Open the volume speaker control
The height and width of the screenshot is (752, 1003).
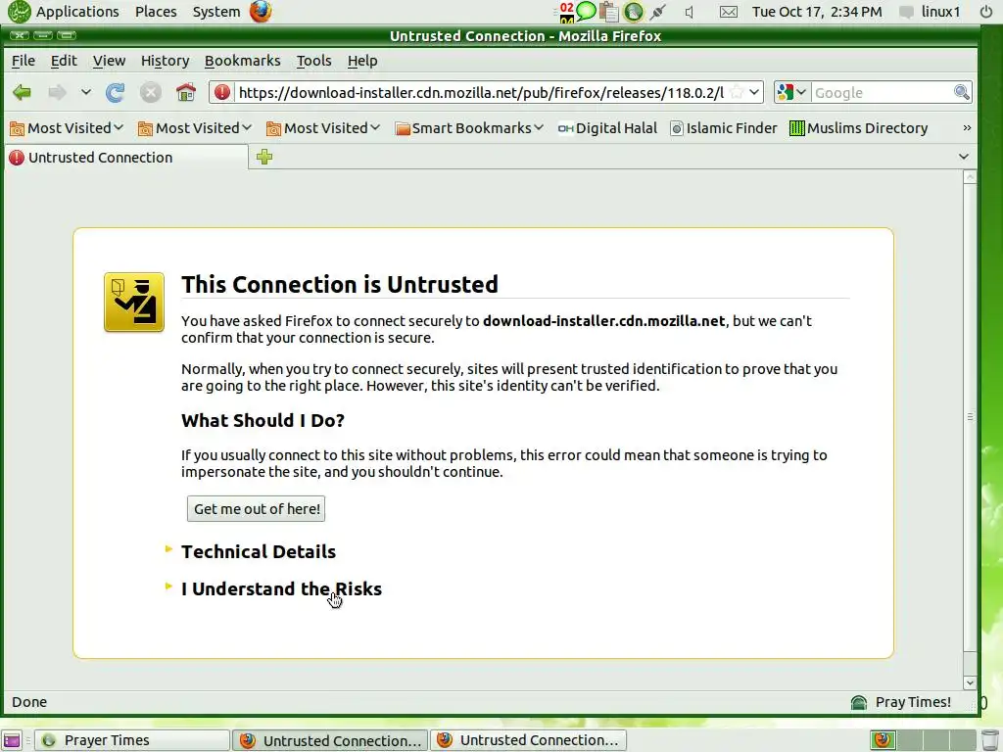click(x=689, y=12)
